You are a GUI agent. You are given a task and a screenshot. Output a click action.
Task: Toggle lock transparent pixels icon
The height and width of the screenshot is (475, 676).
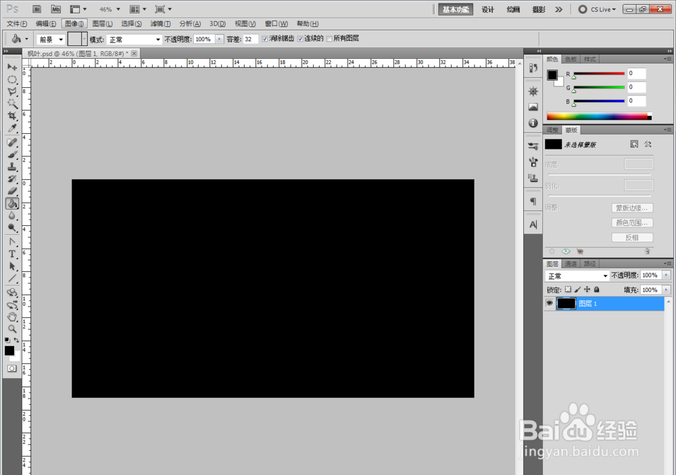(x=569, y=290)
